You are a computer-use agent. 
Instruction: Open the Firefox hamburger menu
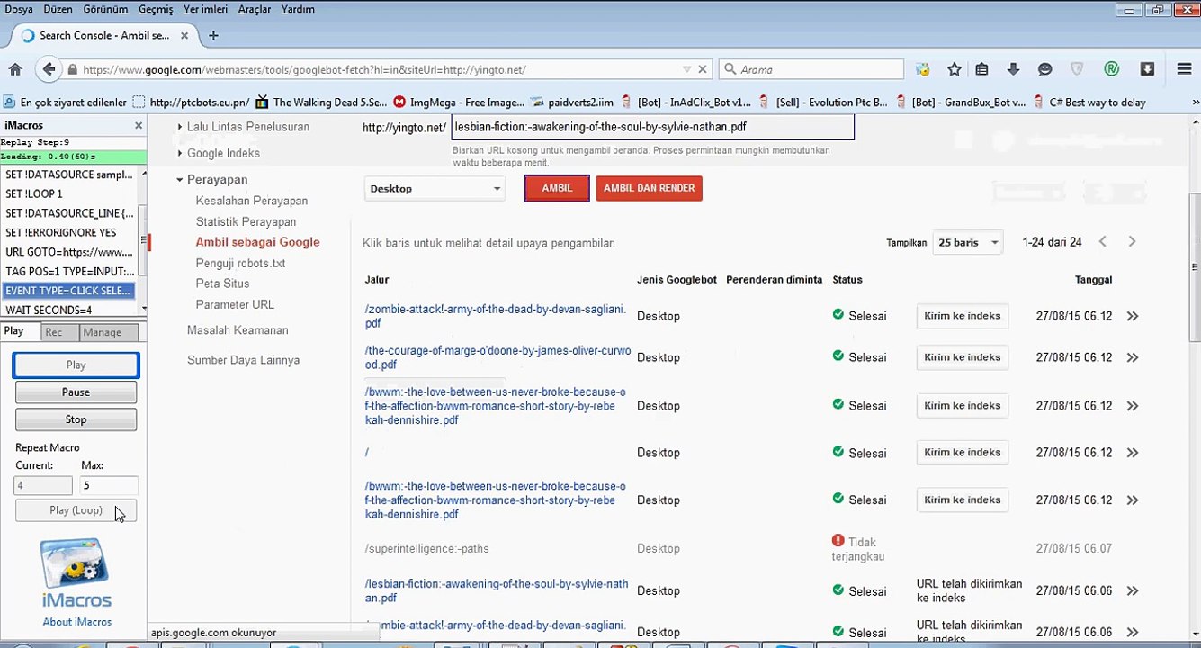(1184, 69)
